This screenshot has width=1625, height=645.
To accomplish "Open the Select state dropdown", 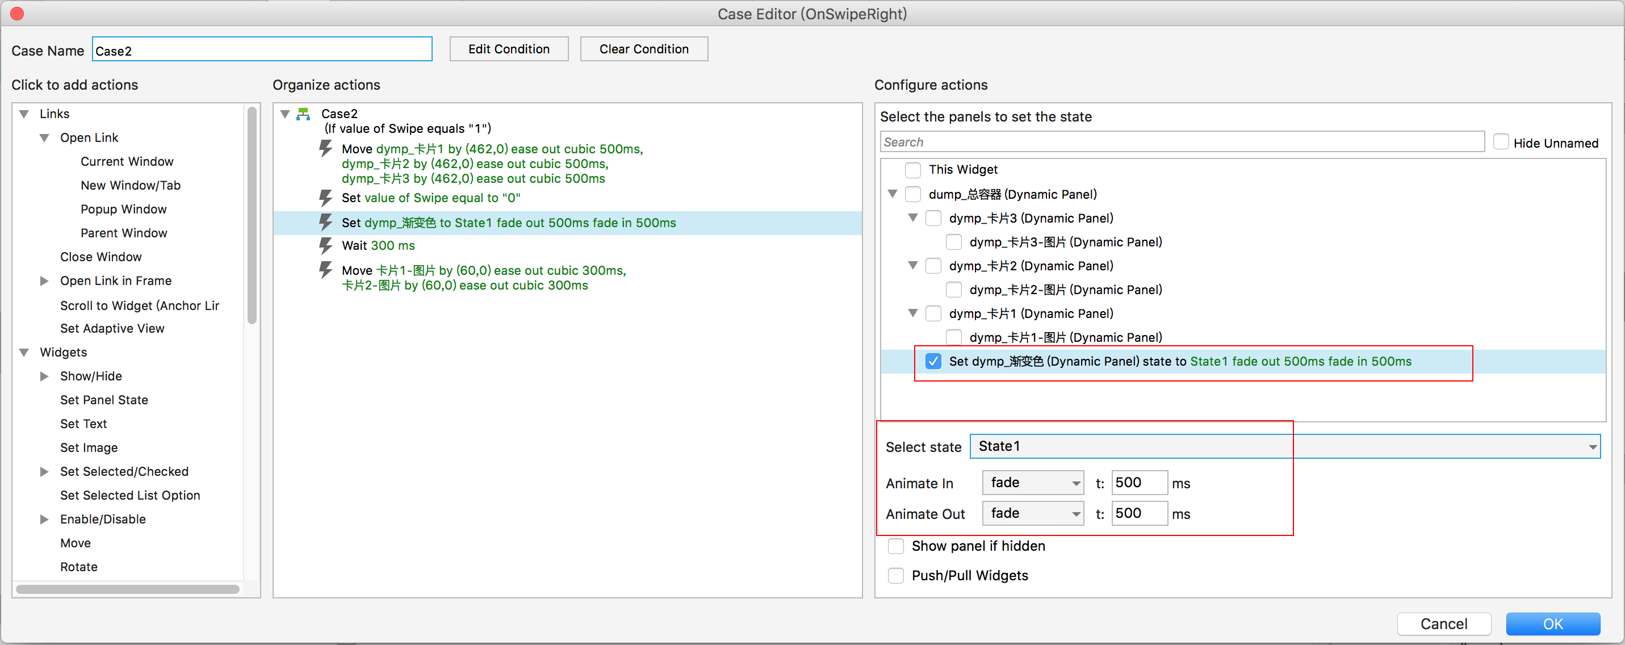I will [x=1284, y=446].
